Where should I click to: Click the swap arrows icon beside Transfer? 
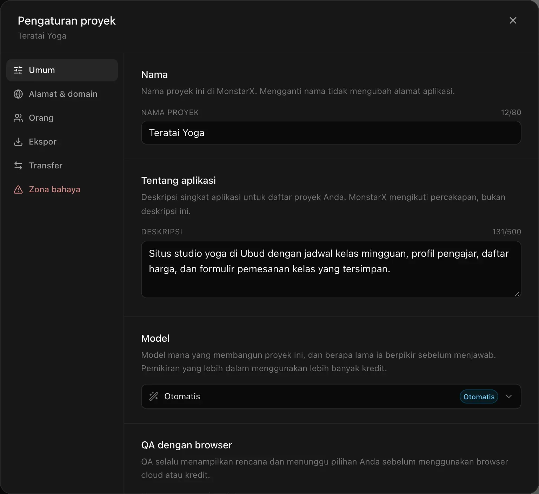[18, 166]
